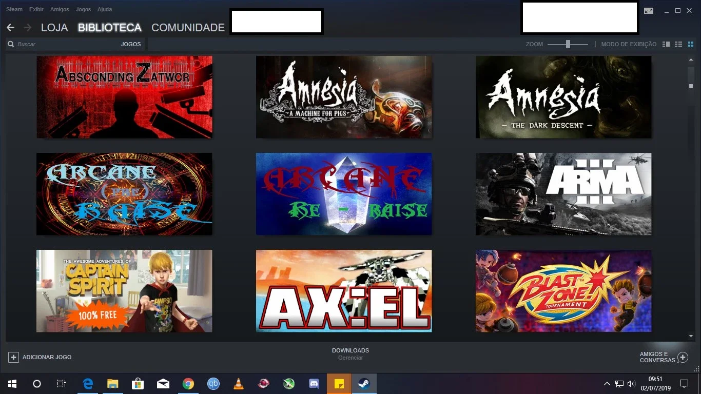
Task: Switch to grid view mode icon
Action: 690,44
